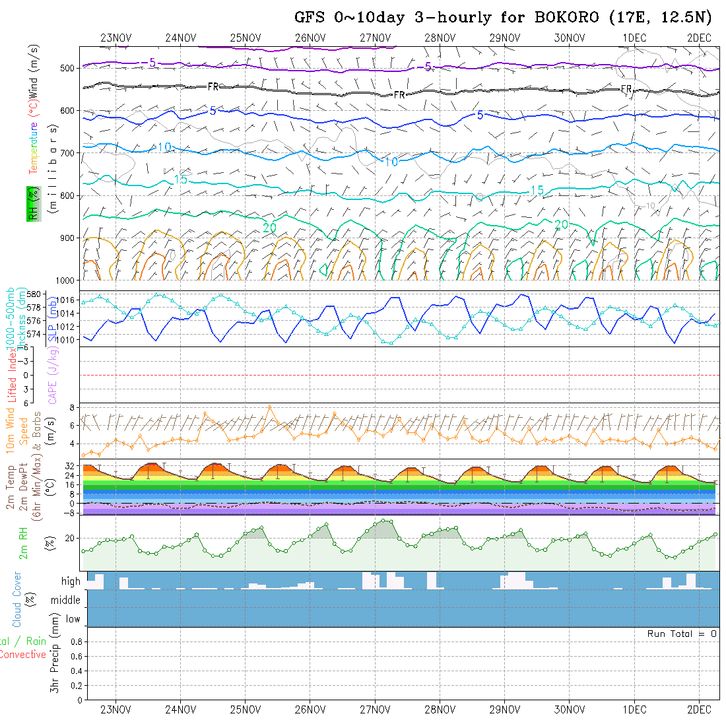Image resolution: width=726 pixels, height=726 pixels.
Task: Click the "middle" cloud level label
Action: pyautogui.click(x=66, y=600)
